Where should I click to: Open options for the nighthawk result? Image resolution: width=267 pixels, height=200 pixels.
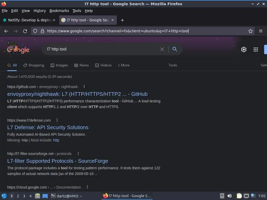point(84,86)
